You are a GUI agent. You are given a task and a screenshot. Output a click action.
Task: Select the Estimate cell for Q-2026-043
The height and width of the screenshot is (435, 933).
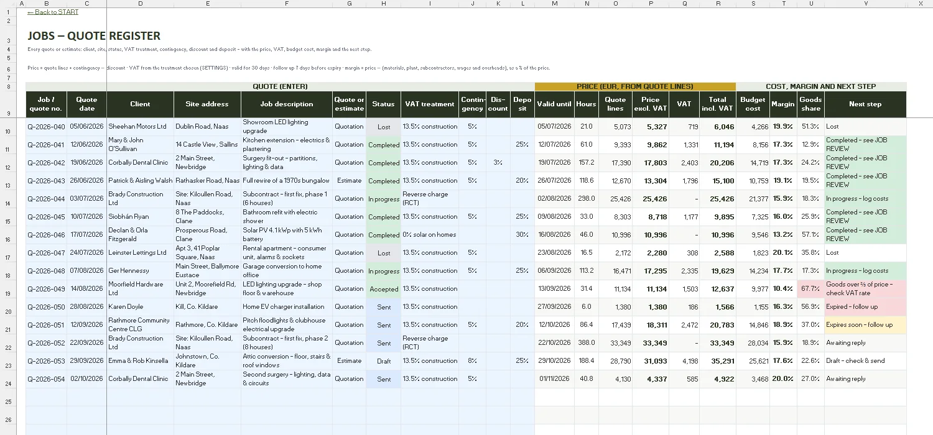[350, 181]
